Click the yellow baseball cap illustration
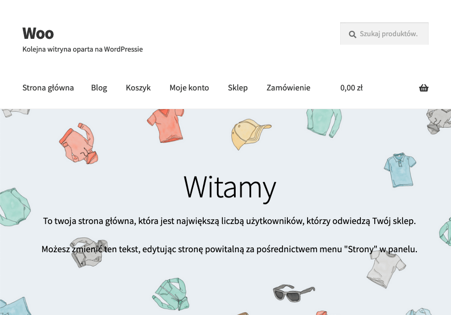Screen dimensions: 451x315 [250, 134]
